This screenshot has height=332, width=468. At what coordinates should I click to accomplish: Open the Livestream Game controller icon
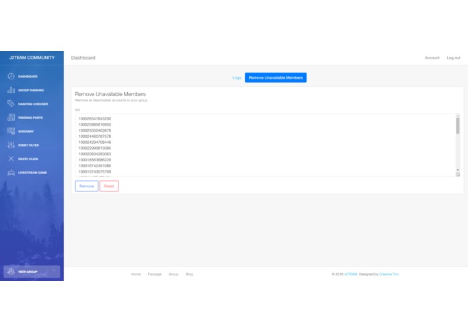[x=11, y=173]
